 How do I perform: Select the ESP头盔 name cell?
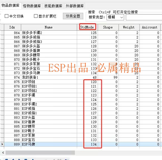tap(49, 117)
